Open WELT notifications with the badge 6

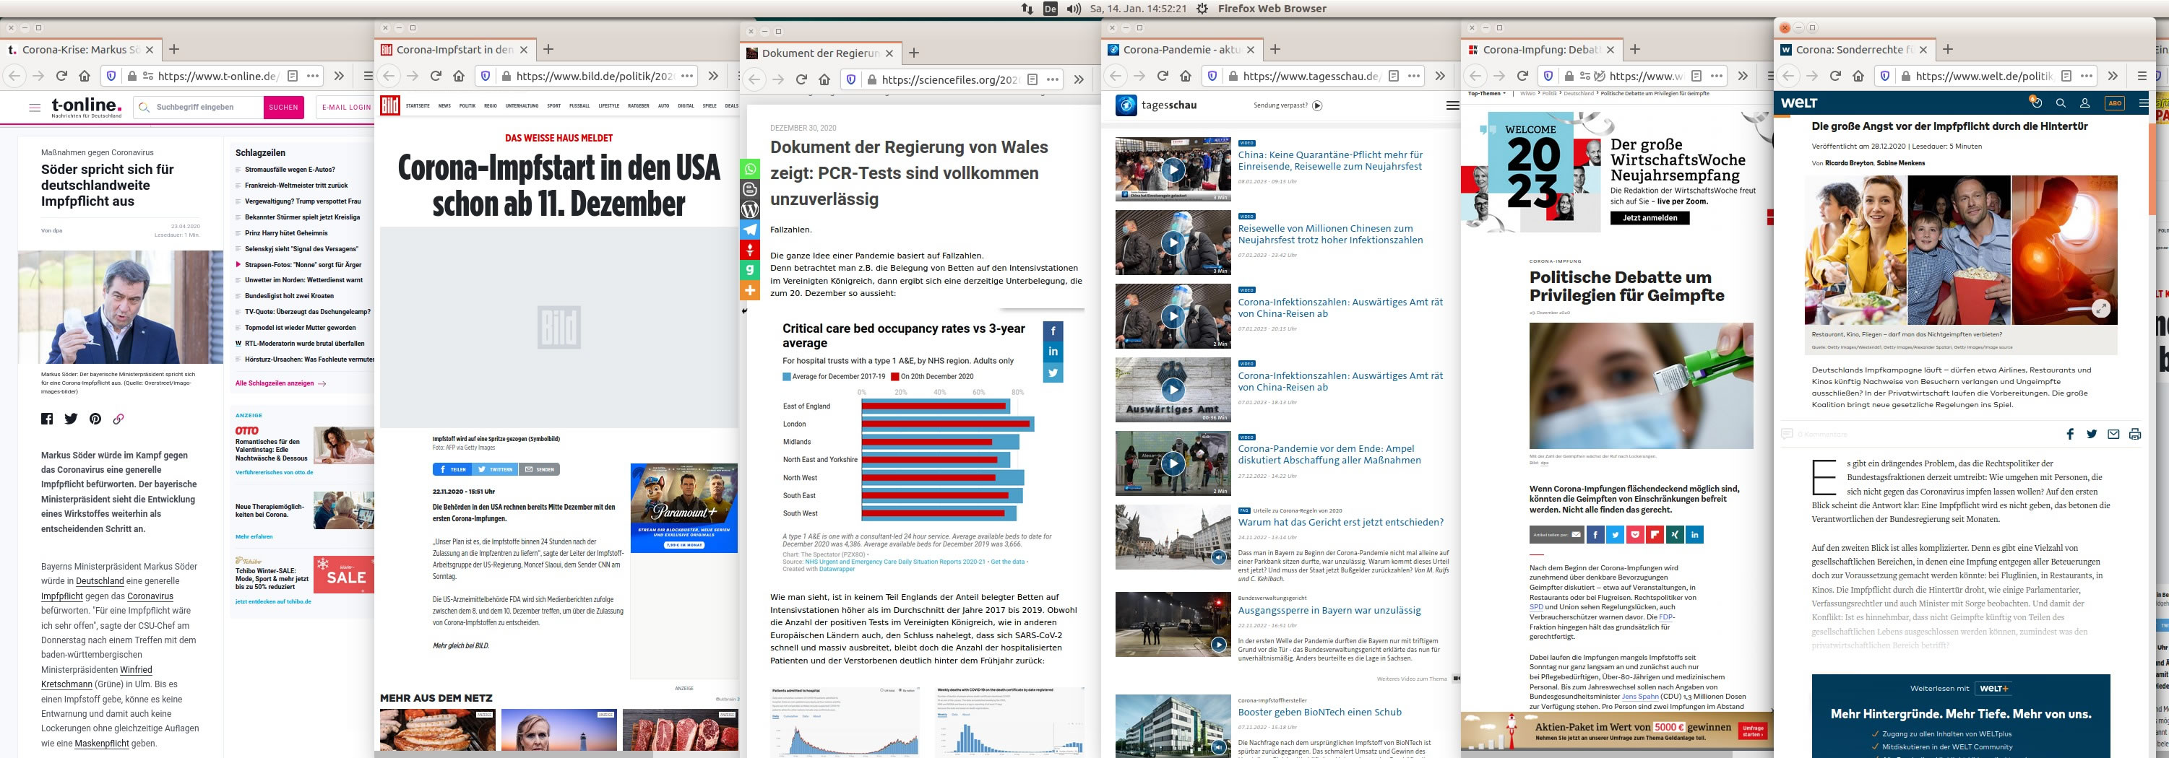click(x=2035, y=103)
